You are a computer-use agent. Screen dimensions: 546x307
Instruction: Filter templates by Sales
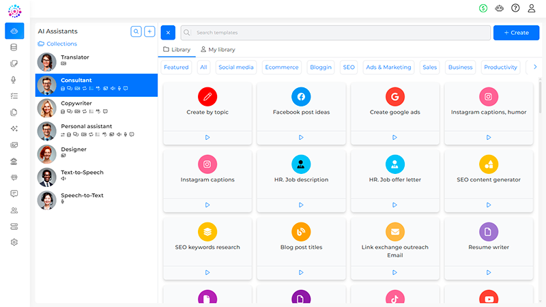coord(430,67)
